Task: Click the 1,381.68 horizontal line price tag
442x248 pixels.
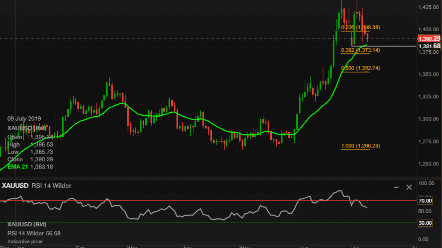Action: [430, 46]
